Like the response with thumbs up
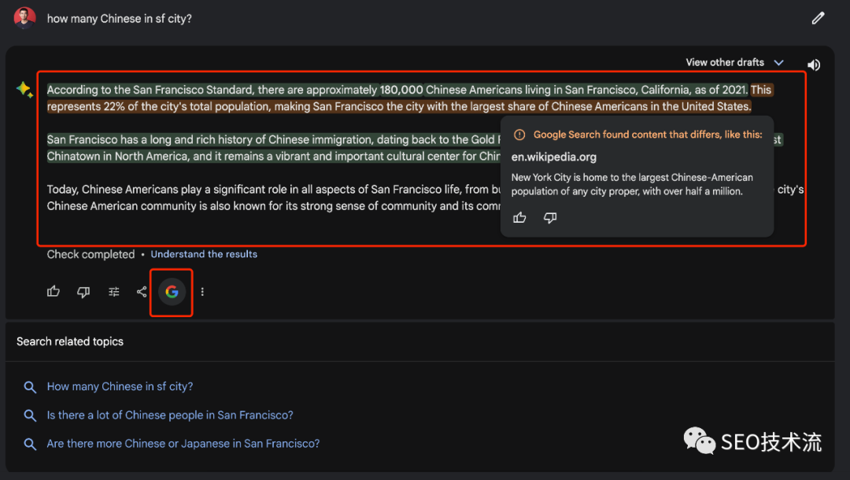The image size is (850, 480). (x=54, y=292)
